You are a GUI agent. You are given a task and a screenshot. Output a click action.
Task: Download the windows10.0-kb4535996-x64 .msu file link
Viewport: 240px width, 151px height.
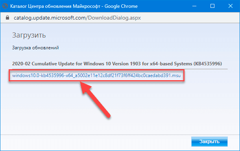(96, 75)
